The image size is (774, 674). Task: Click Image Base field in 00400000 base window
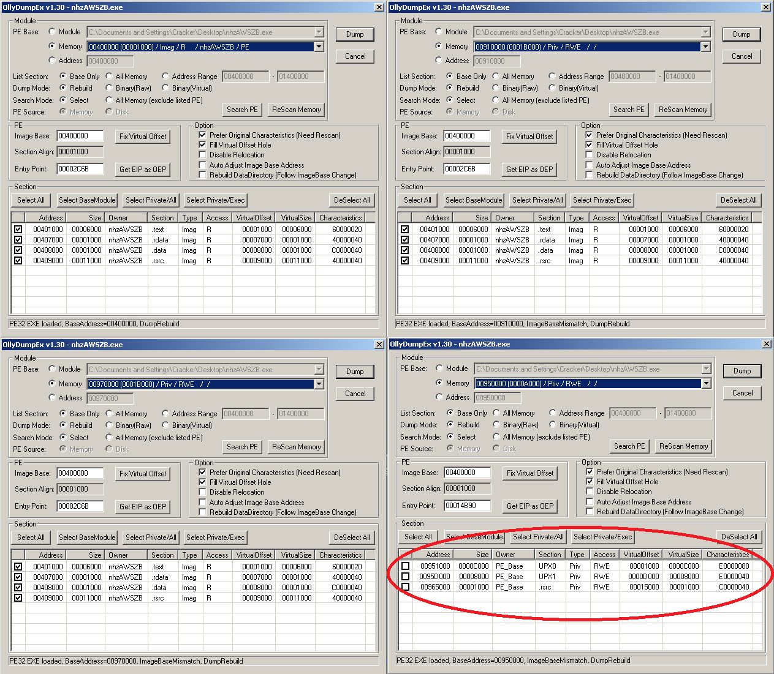pyautogui.click(x=80, y=136)
